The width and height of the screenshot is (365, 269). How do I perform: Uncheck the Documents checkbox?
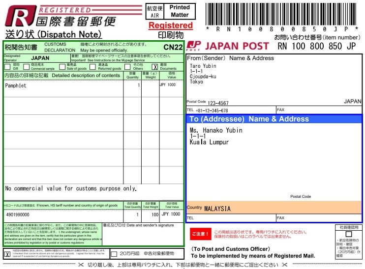point(154,67)
